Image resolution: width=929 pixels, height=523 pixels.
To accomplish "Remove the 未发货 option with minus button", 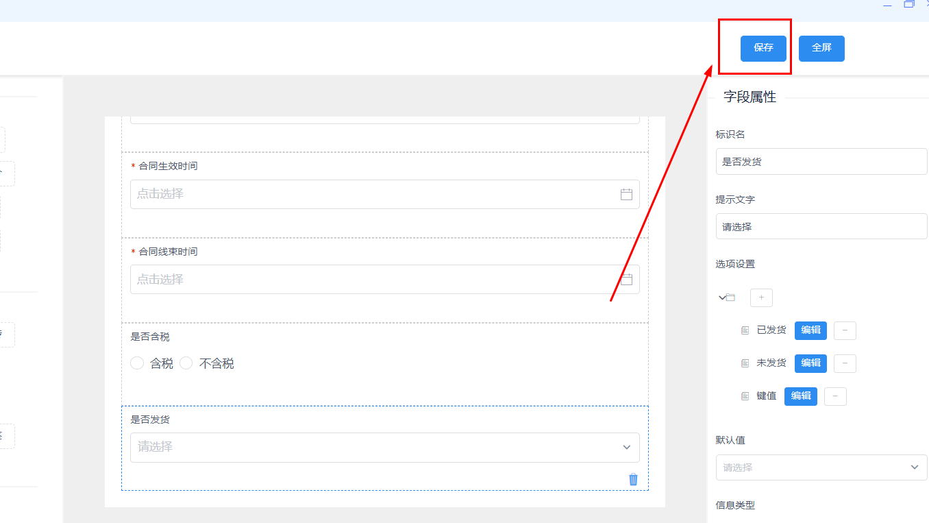I will [845, 363].
